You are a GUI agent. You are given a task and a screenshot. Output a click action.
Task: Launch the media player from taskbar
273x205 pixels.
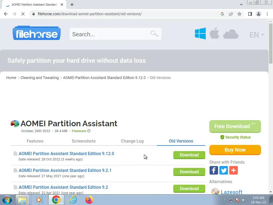click(39, 200)
